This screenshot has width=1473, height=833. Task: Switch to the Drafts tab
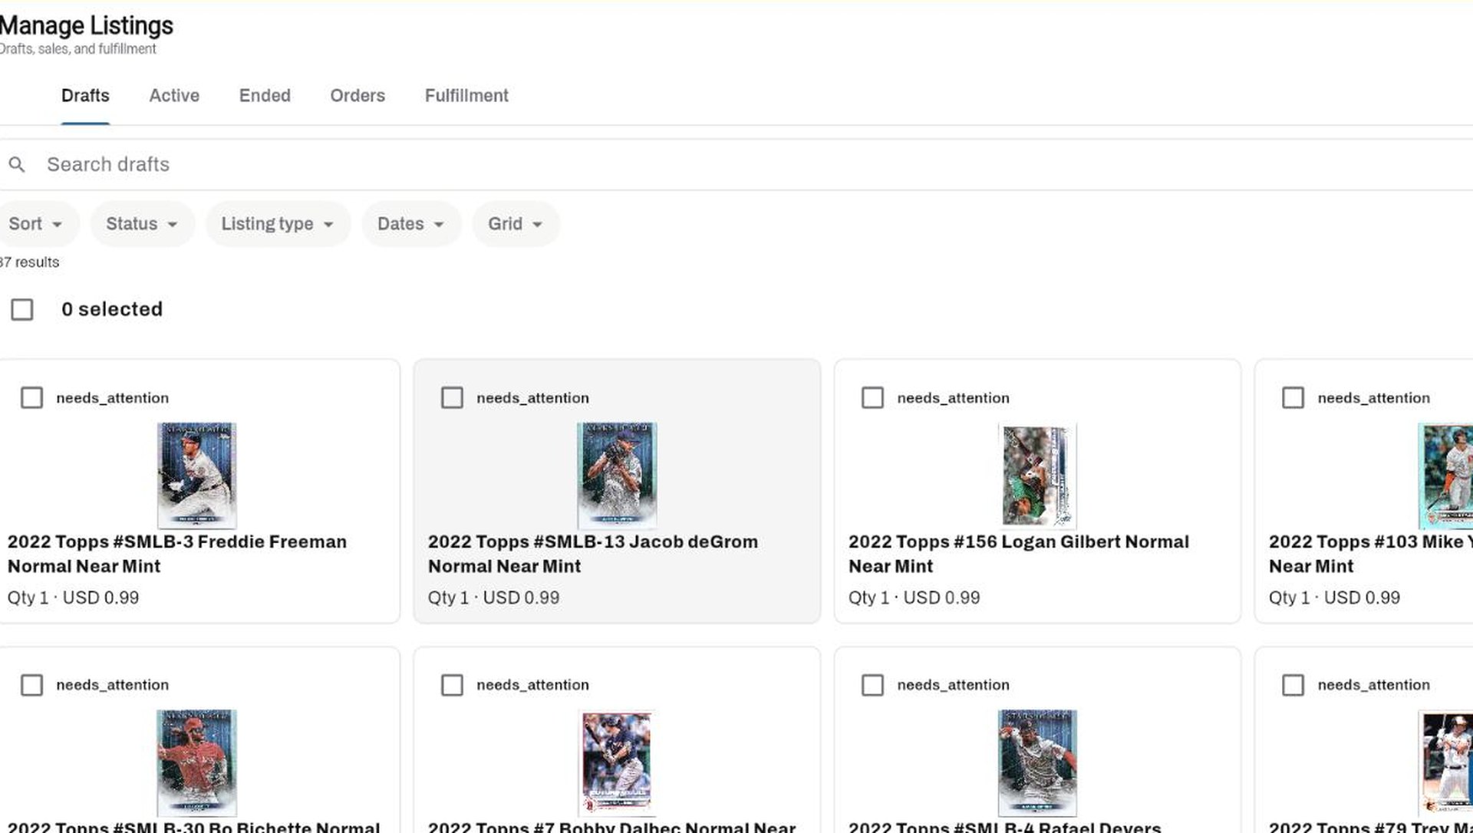coord(85,96)
